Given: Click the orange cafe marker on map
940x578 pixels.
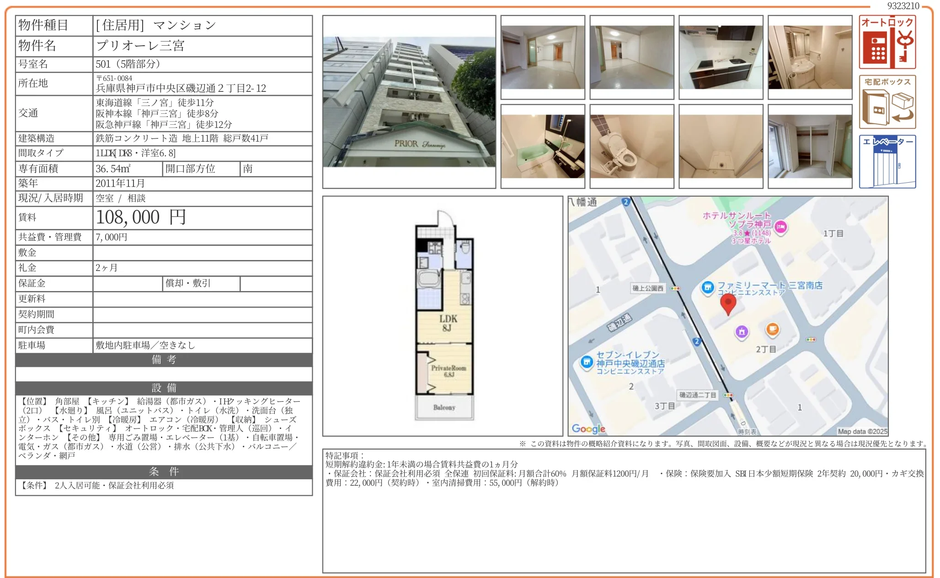Looking at the screenshot, I should tap(772, 329).
